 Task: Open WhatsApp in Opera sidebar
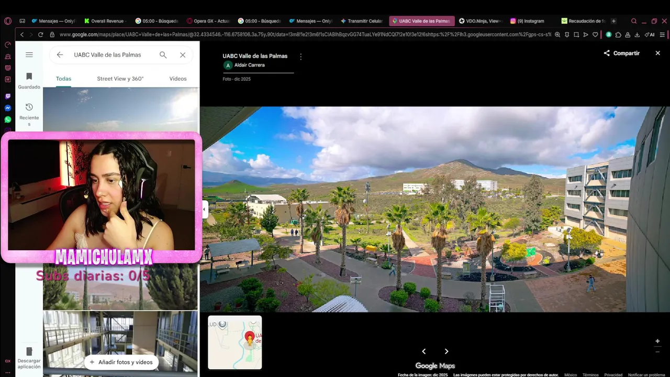(x=8, y=119)
